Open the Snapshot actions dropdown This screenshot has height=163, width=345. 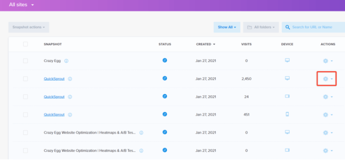(29, 27)
